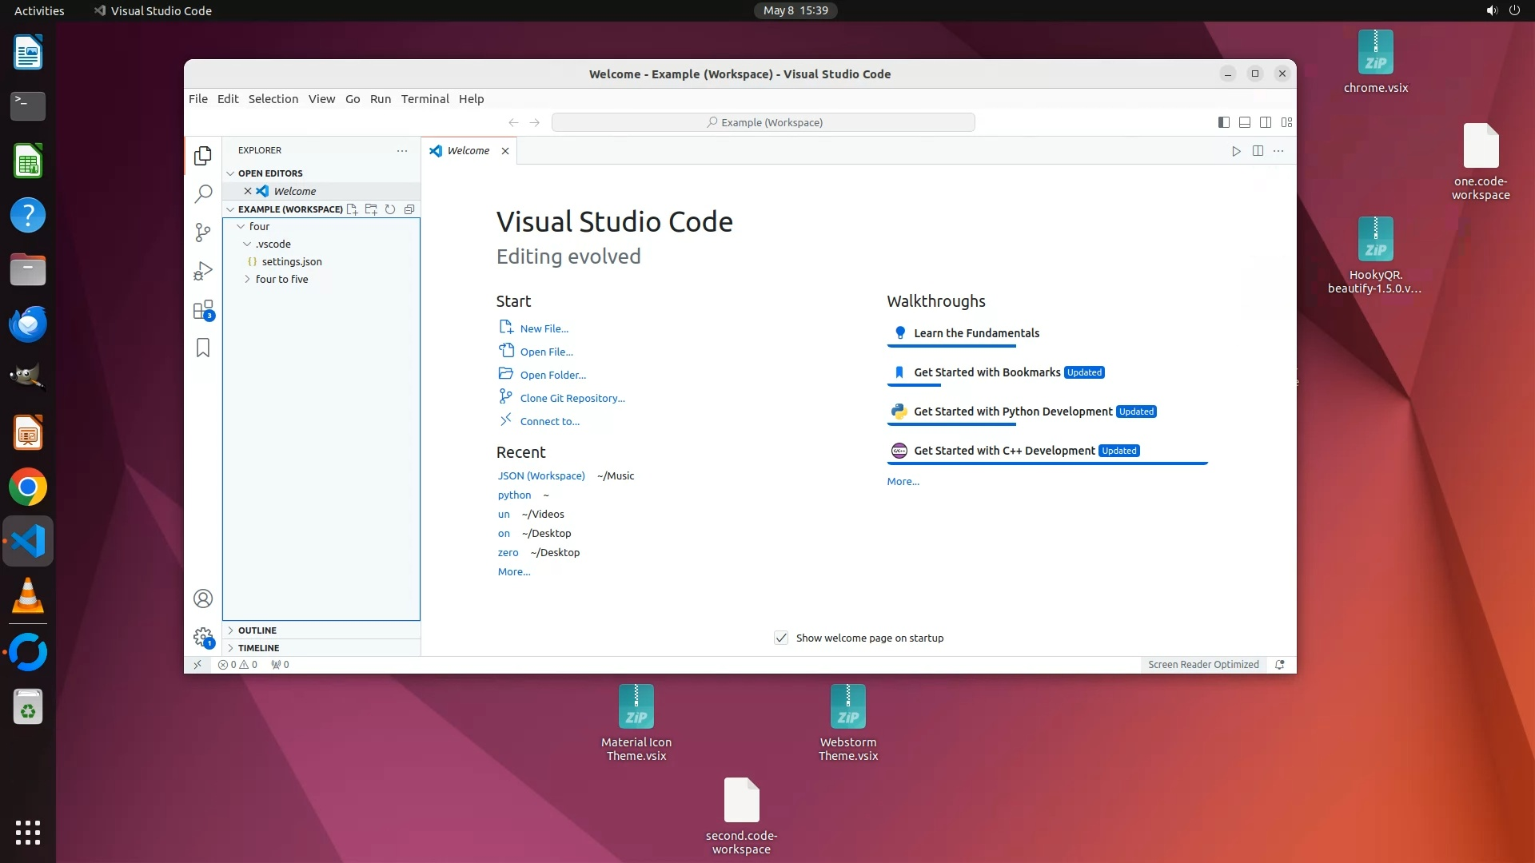The height and width of the screenshot is (863, 1535).
Task: Expand the Outline section
Action: point(257,630)
